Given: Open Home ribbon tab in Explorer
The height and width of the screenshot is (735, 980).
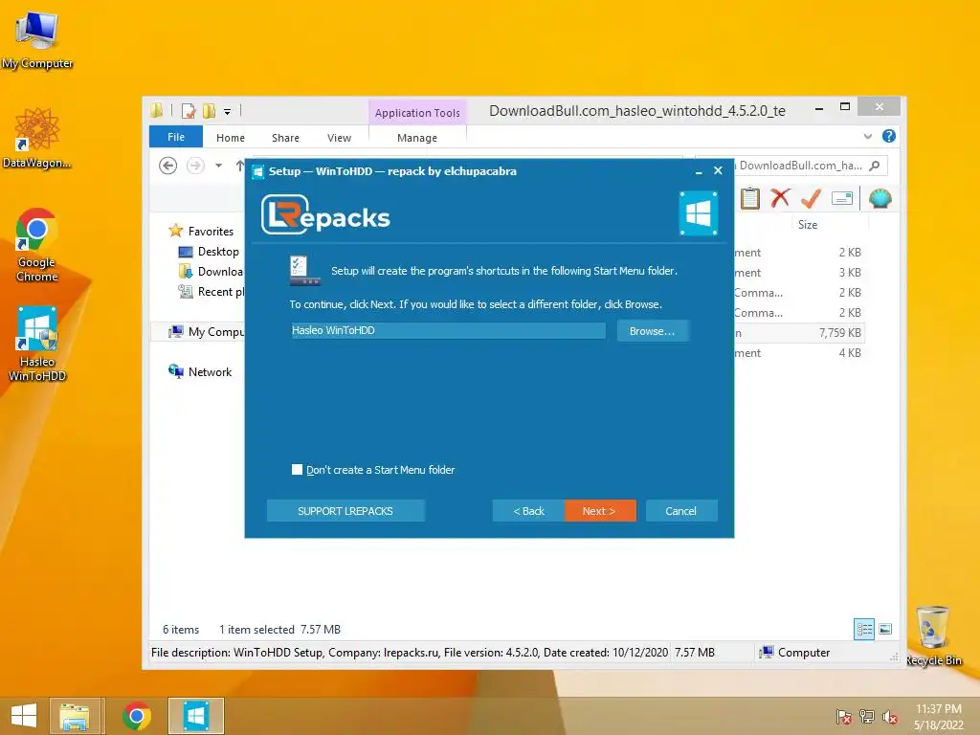Looking at the screenshot, I should pos(231,138).
